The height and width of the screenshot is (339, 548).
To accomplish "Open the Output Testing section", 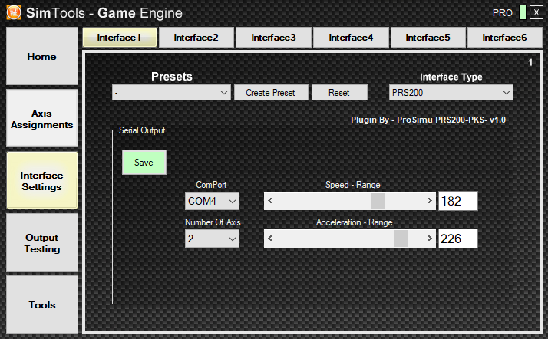I will 42,243.
